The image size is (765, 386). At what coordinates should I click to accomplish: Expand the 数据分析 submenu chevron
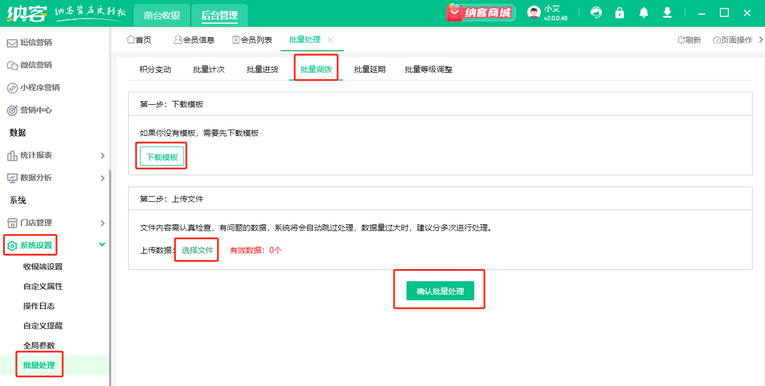(102, 178)
